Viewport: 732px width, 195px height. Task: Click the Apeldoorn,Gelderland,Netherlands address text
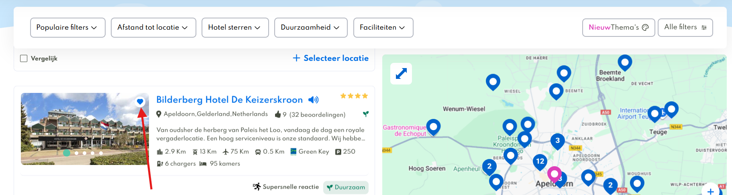pos(216,114)
